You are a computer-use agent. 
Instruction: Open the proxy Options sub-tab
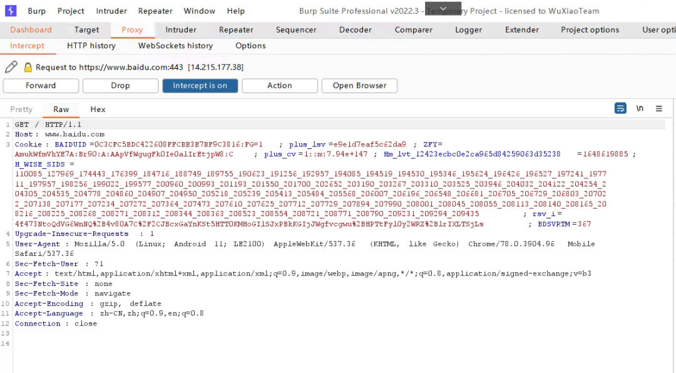coord(250,46)
